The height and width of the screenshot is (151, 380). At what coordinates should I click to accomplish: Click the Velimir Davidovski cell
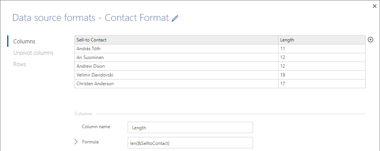[176, 75]
